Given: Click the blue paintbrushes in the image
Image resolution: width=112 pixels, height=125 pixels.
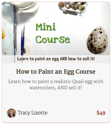Looking at the screenshot, I should [x=23, y=41].
